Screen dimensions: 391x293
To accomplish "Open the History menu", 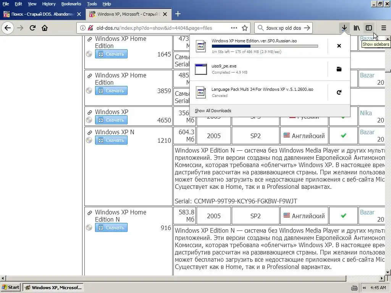I will [x=48, y=4].
